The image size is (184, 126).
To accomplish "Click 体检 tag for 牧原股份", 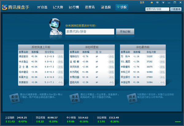I will tap(60, 82).
